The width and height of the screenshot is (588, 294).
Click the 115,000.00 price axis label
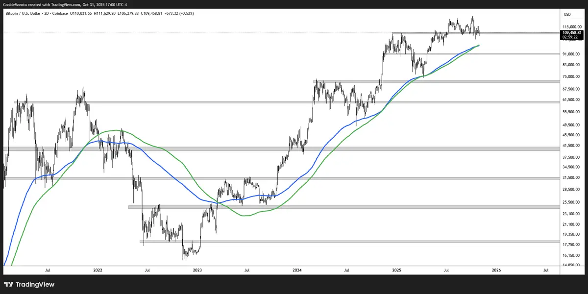pos(572,27)
